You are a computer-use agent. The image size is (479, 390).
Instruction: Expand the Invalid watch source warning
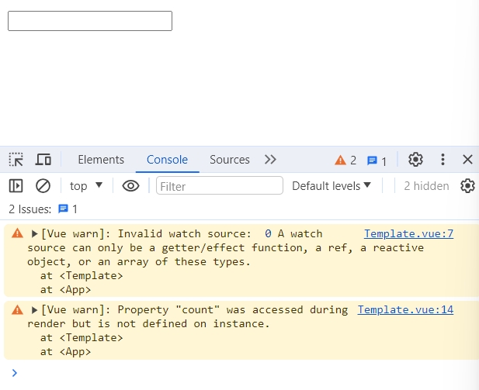point(34,234)
